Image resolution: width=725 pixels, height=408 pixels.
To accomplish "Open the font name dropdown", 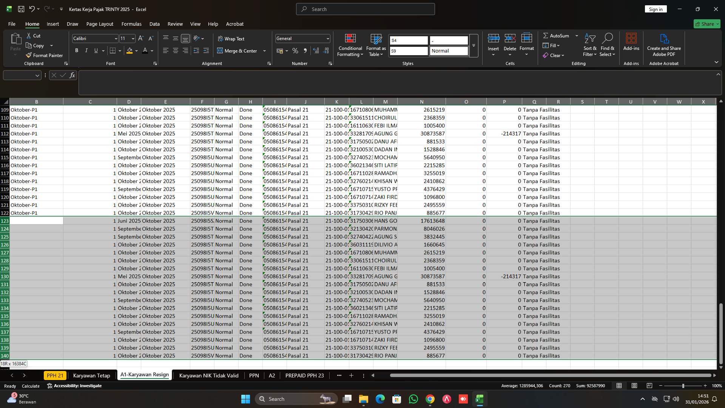I will point(115,38).
